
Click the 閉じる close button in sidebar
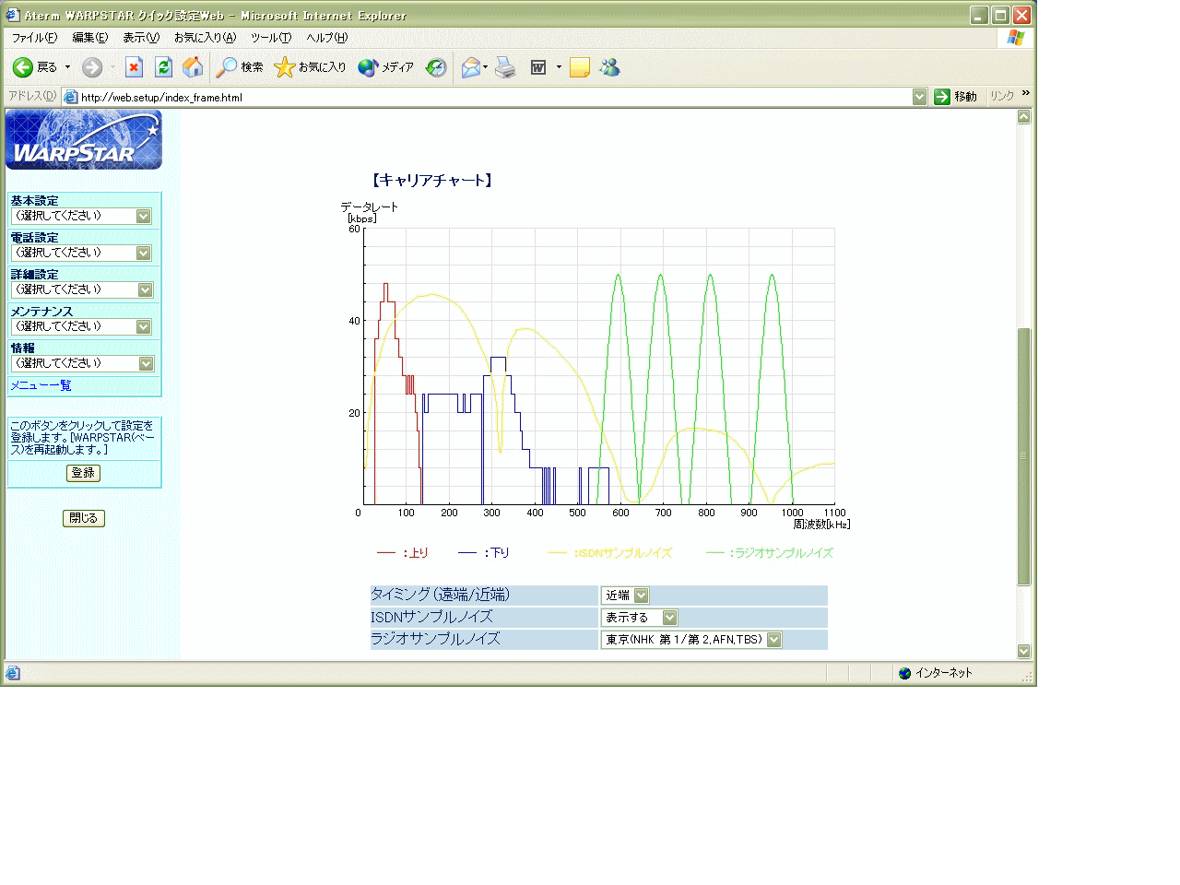click(84, 518)
